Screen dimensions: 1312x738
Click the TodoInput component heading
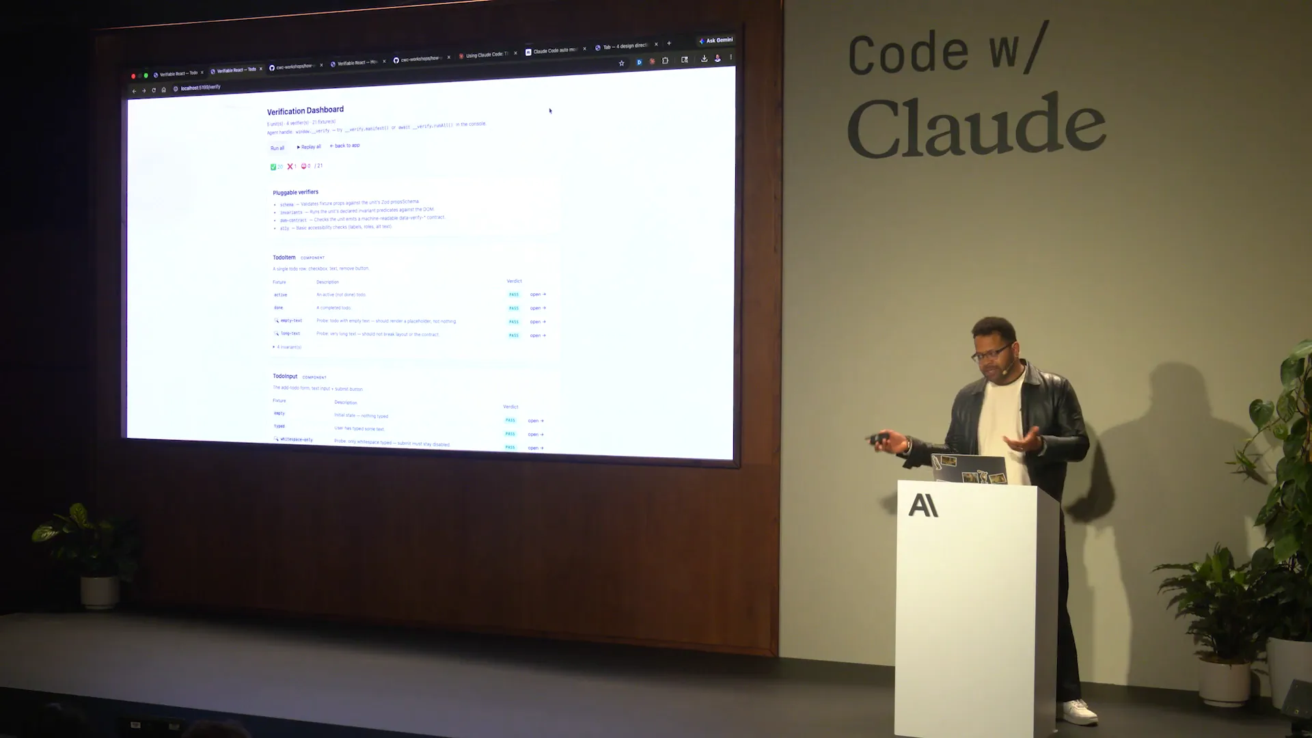pyautogui.click(x=285, y=377)
